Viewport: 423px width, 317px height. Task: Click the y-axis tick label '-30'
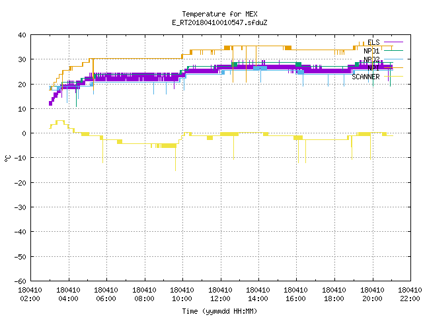coord(20,207)
